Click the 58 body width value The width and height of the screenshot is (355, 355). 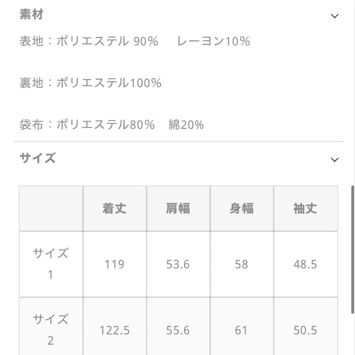(x=242, y=264)
